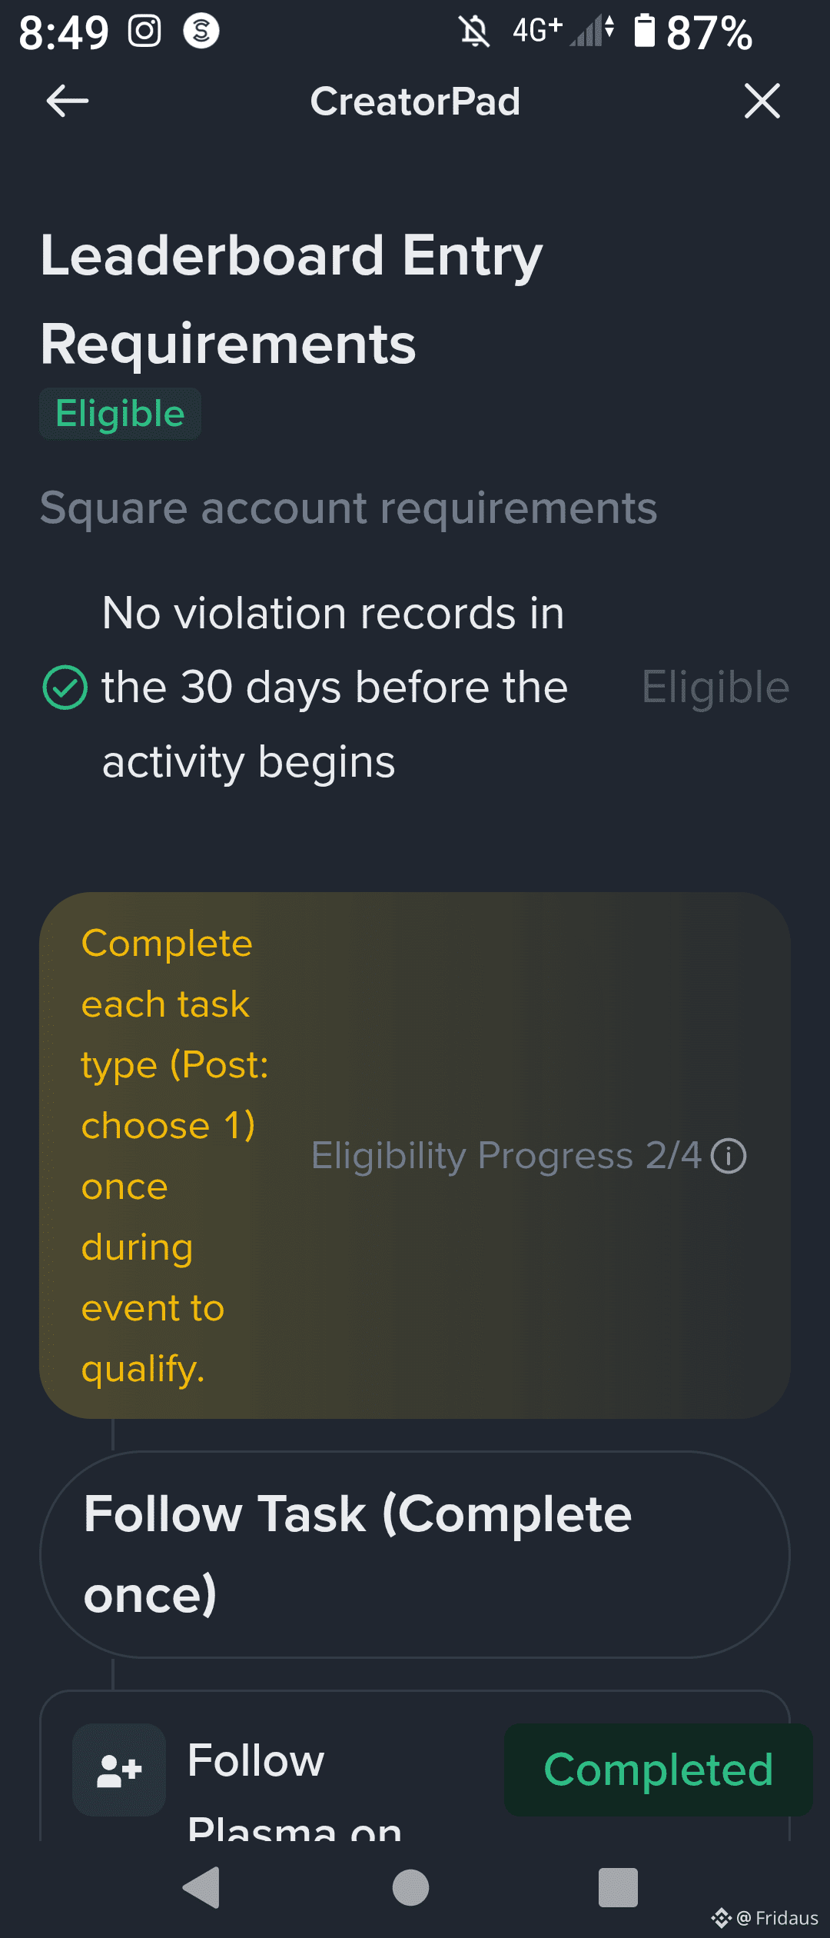
Task: Select the yellow task requirement notice
Action: [415, 1155]
